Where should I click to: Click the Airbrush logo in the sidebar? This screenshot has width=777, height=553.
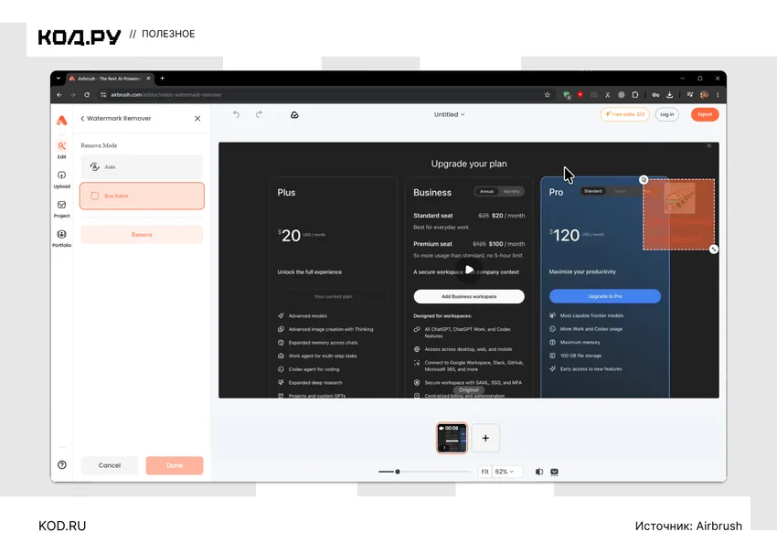coord(61,121)
